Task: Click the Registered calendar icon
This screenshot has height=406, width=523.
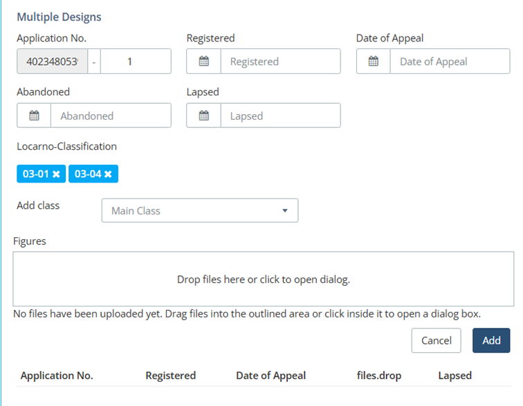Action: tap(204, 62)
